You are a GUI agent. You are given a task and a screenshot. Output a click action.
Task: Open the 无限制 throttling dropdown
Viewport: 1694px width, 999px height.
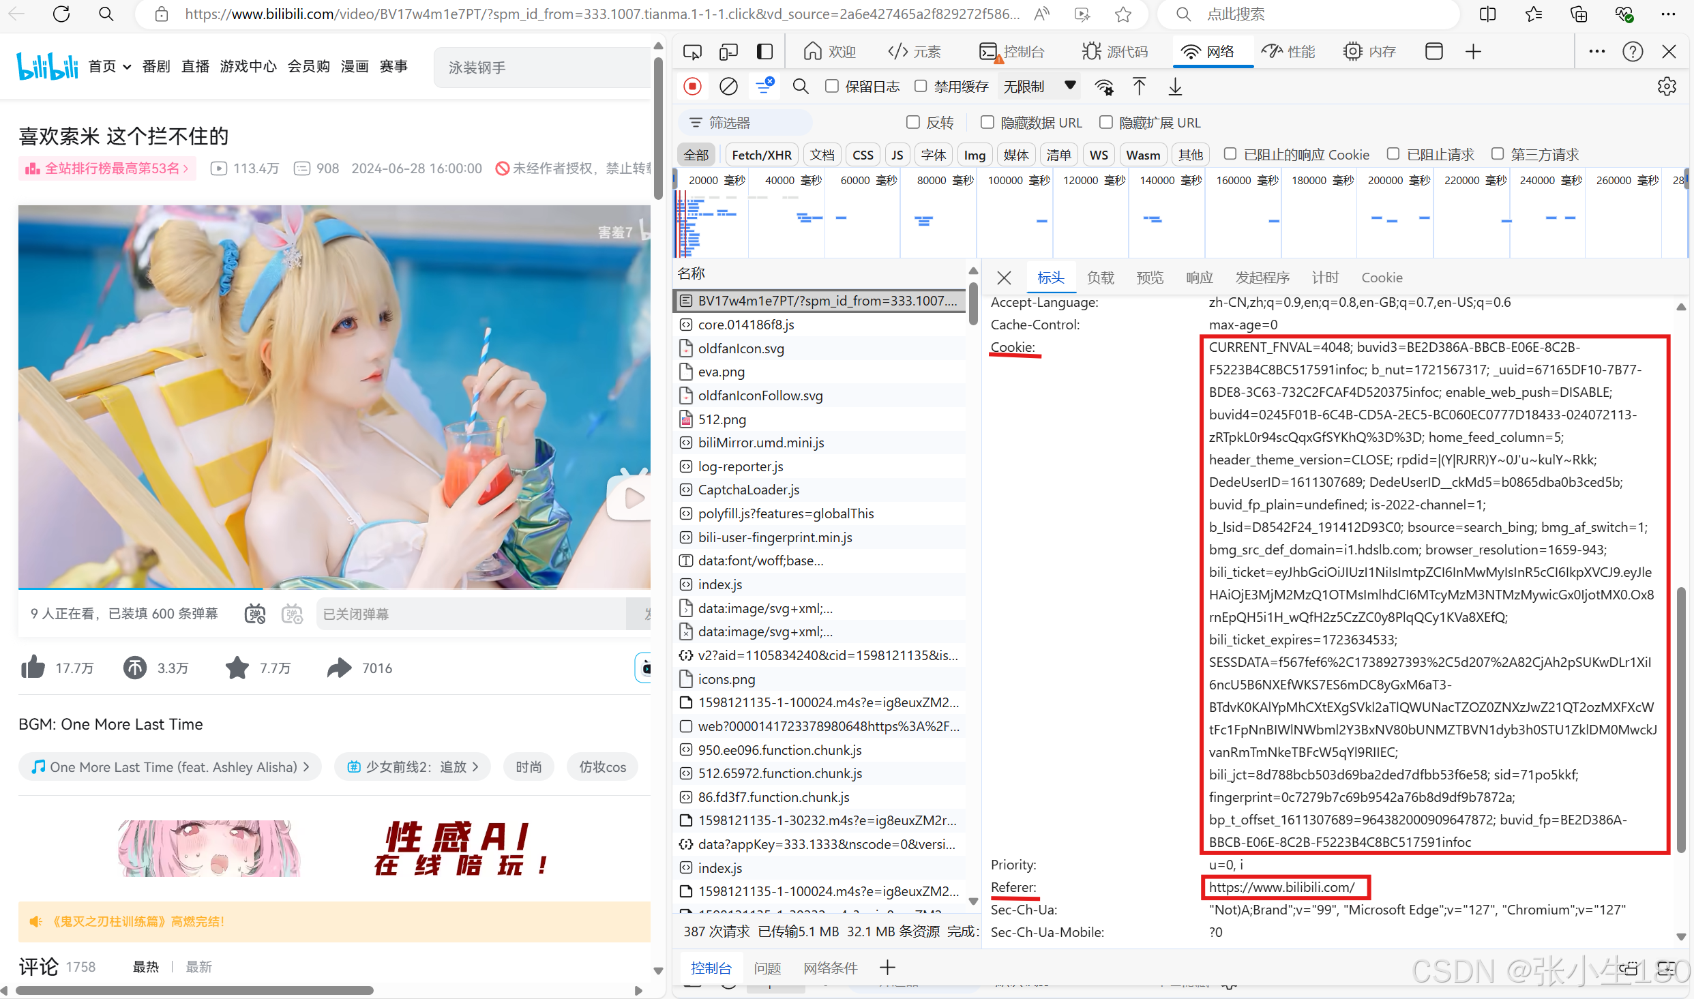1039,87
